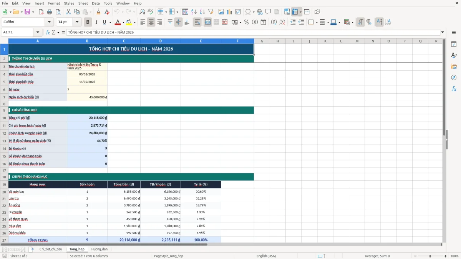Toggle Freeze Rows and Columns
The image size is (461, 259).
[295, 12]
